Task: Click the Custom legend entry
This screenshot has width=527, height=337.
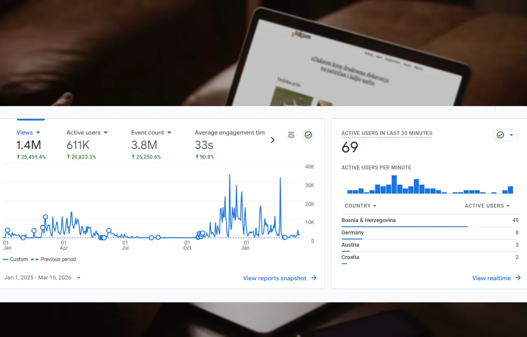Action: click(15, 259)
